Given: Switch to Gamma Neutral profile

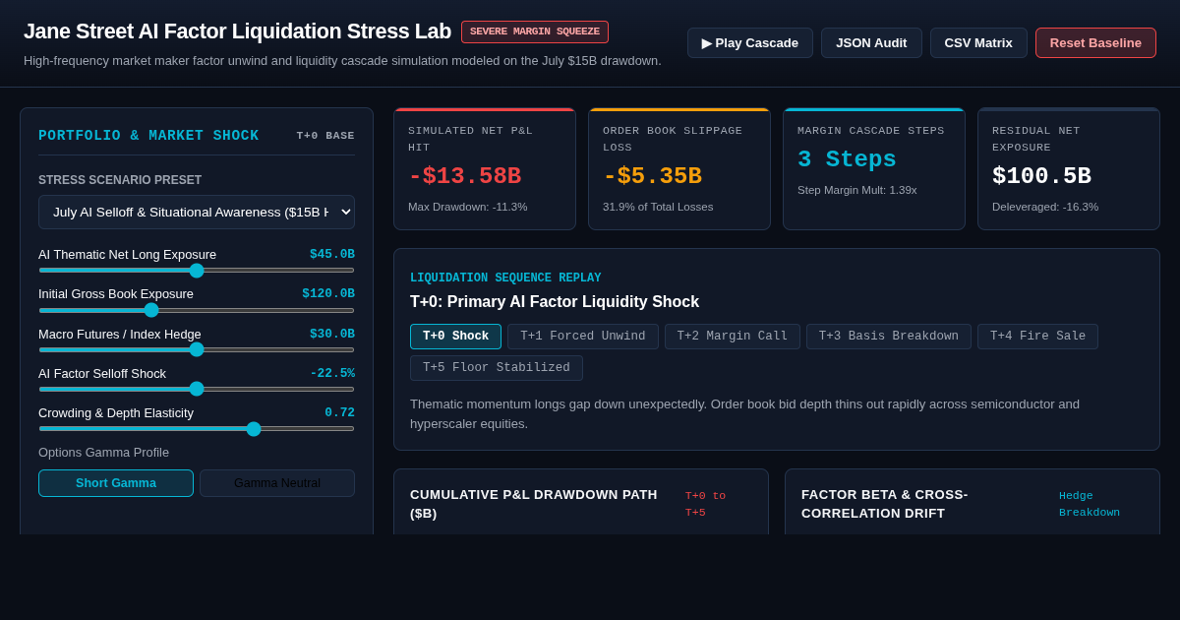Looking at the screenshot, I should coord(277,483).
